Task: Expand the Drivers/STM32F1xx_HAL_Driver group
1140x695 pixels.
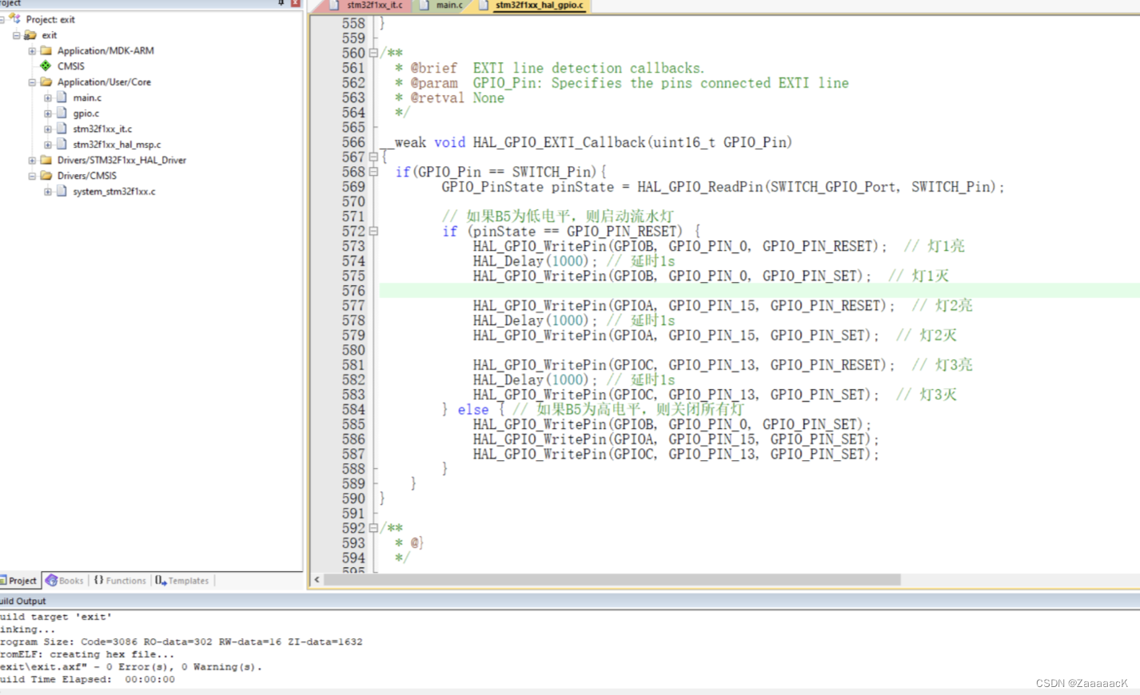Action: coord(32,160)
